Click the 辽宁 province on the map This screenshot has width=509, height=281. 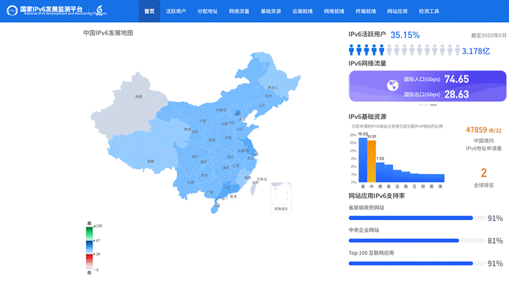point(261,106)
